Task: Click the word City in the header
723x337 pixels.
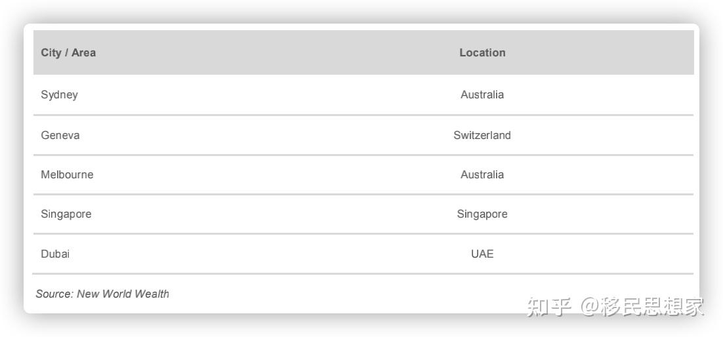Action: (x=51, y=53)
